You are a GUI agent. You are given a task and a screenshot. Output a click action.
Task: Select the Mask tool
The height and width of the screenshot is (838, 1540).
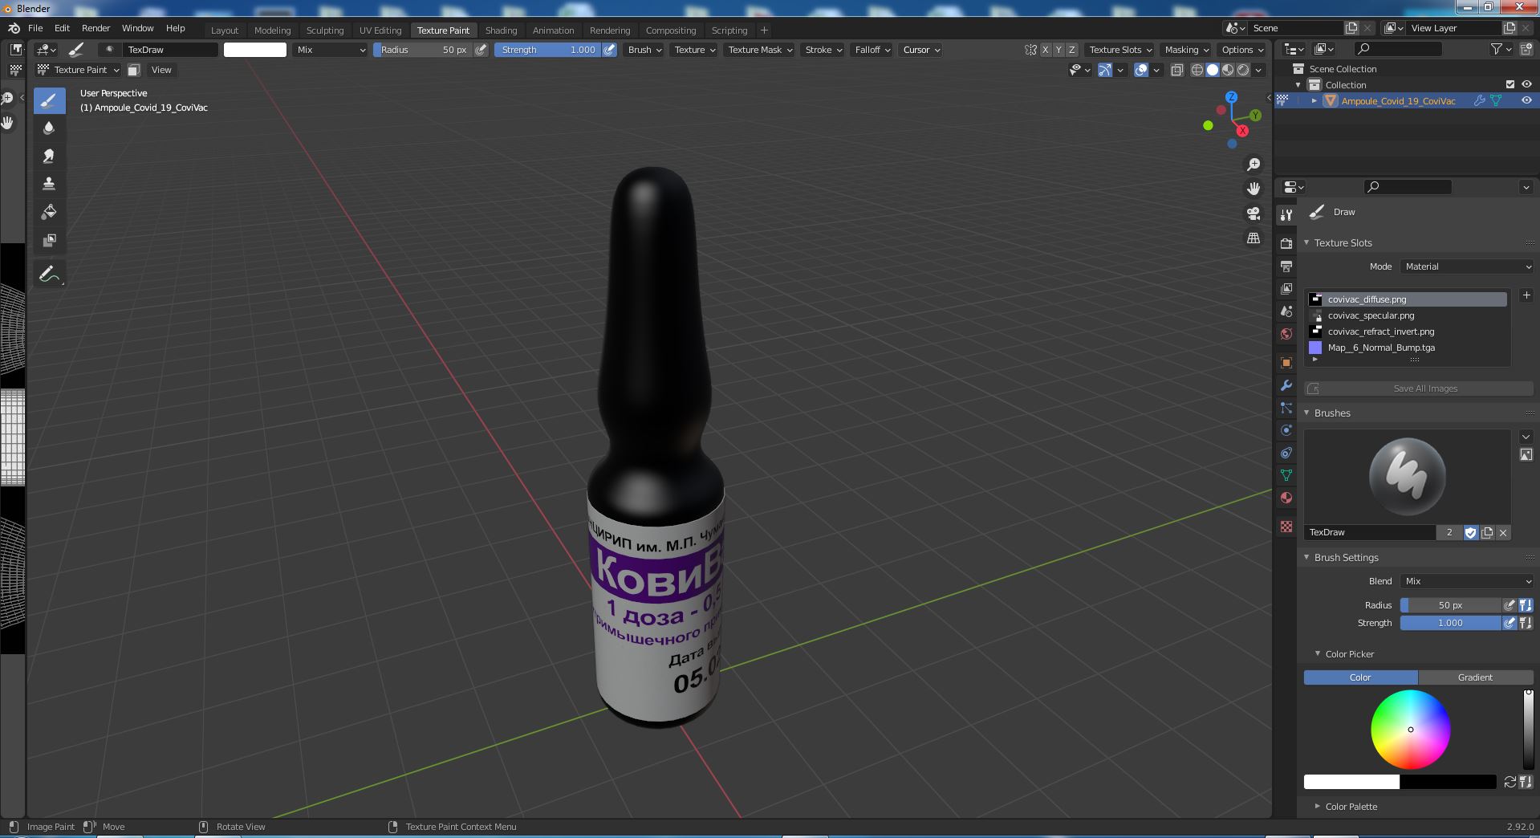49,240
